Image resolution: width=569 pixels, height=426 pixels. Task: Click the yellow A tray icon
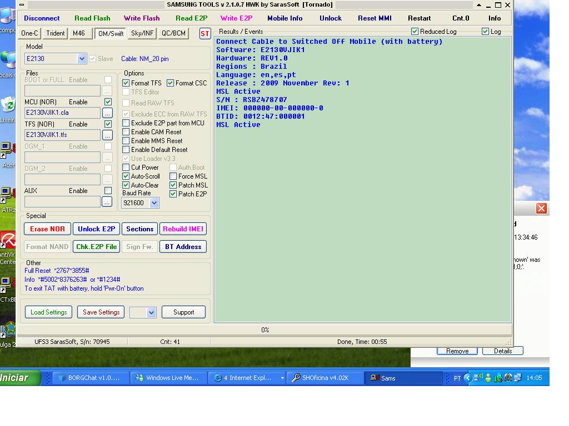click(x=508, y=378)
